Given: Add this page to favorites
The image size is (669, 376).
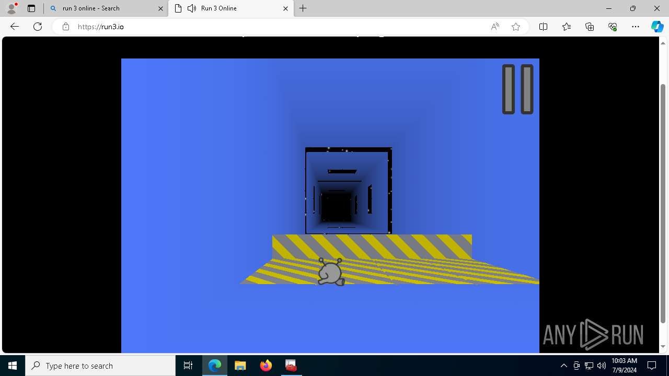Looking at the screenshot, I should pos(516,27).
